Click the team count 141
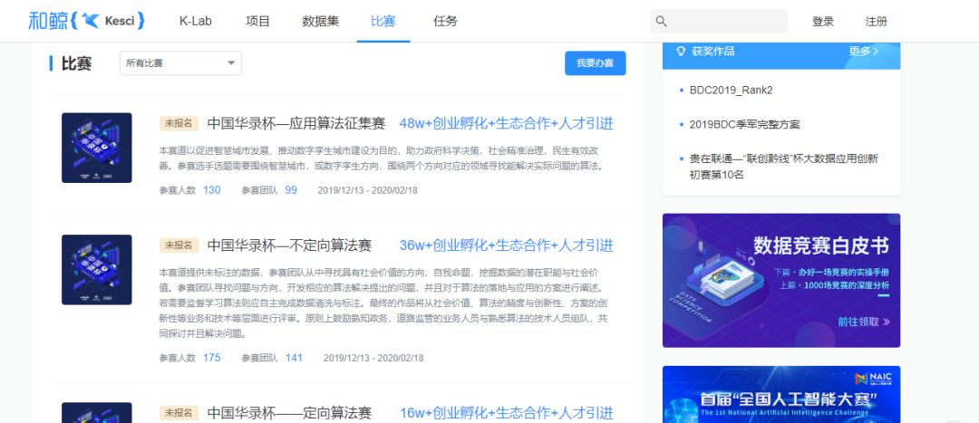 click(x=294, y=358)
